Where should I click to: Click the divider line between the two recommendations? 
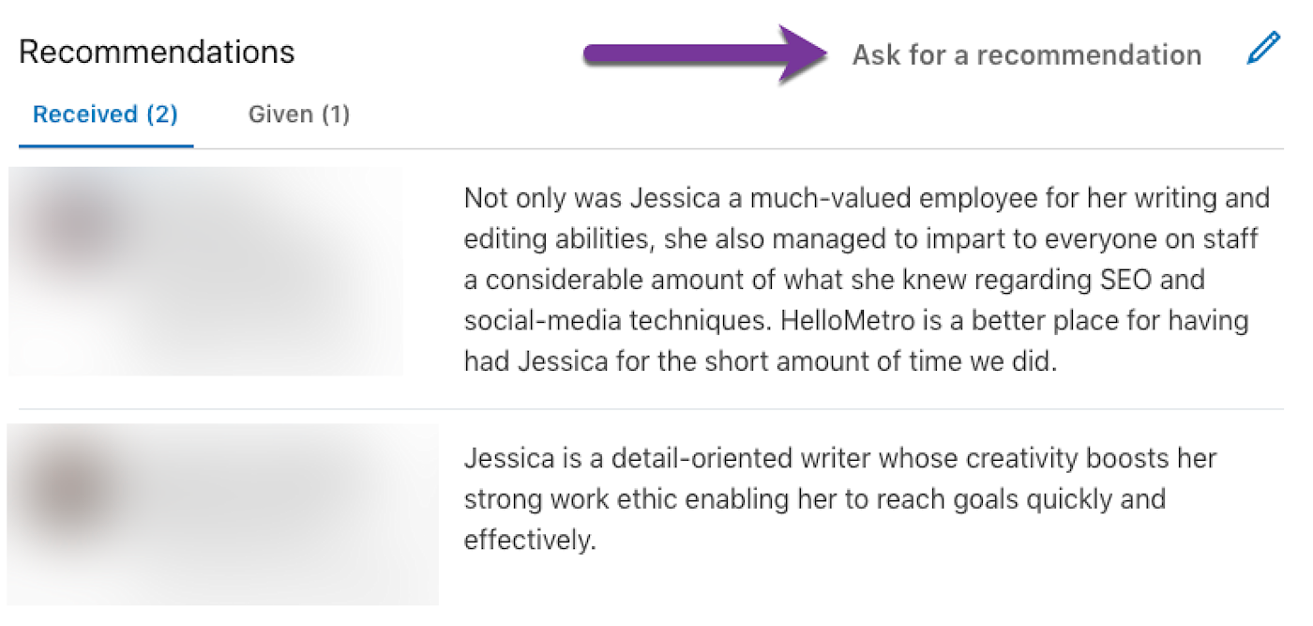tap(651, 409)
